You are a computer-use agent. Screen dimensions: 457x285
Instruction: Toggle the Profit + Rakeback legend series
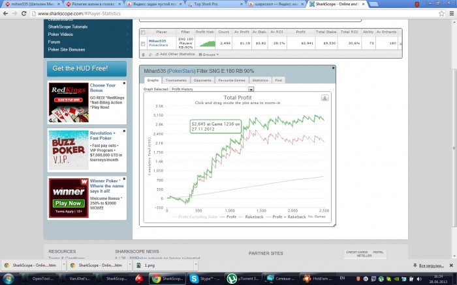(x=286, y=217)
